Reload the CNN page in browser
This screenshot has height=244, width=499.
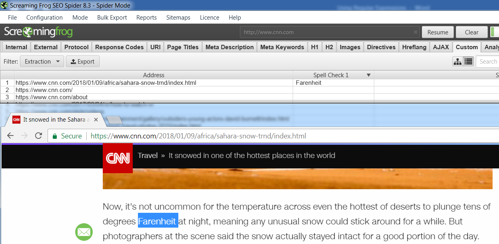coord(38,136)
